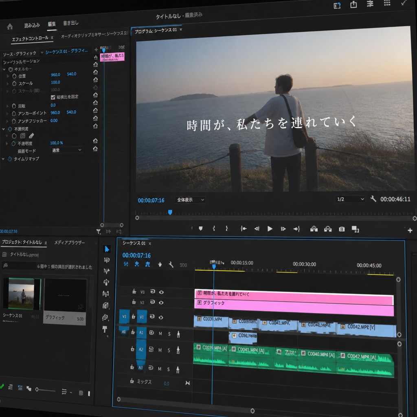Select the Hand tool
Image resolution: width=417 pixels, height=417 pixels.
[x=105, y=318]
